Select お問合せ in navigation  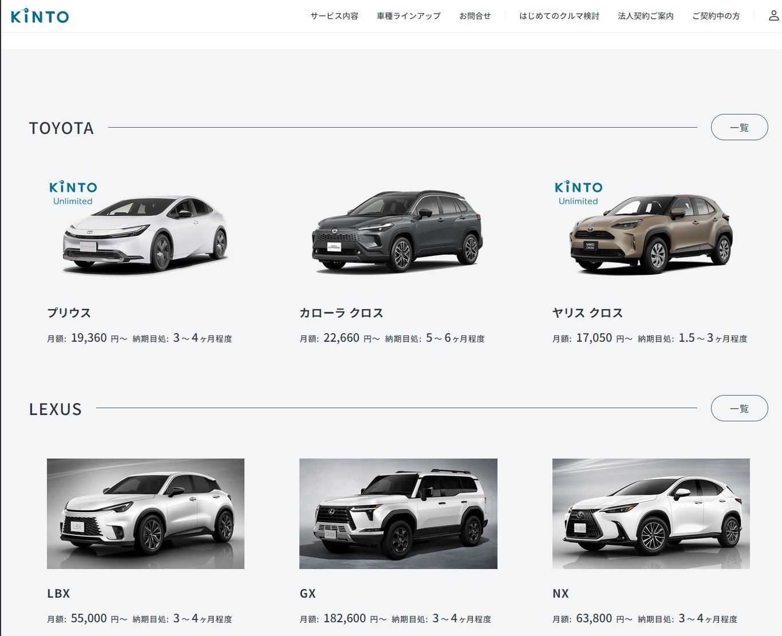point(475,16)
